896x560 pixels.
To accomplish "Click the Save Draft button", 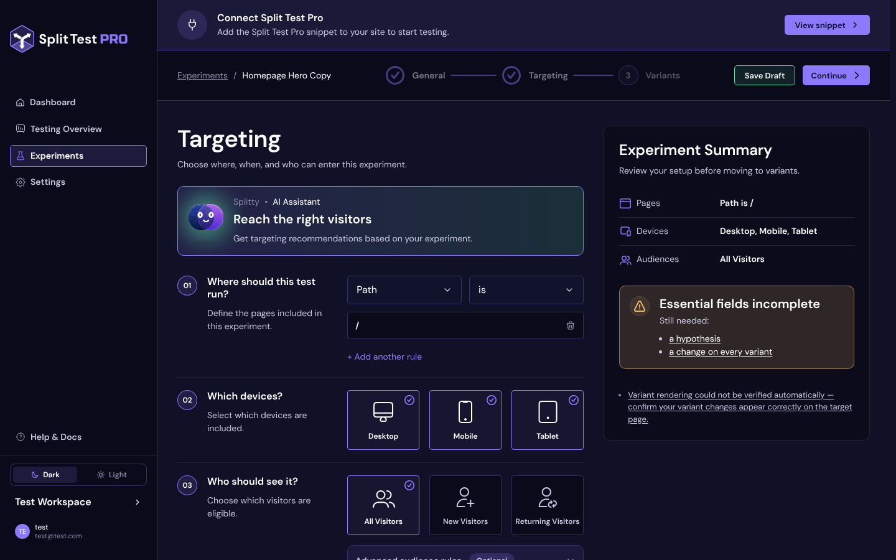I will click(x=765, y=75).
